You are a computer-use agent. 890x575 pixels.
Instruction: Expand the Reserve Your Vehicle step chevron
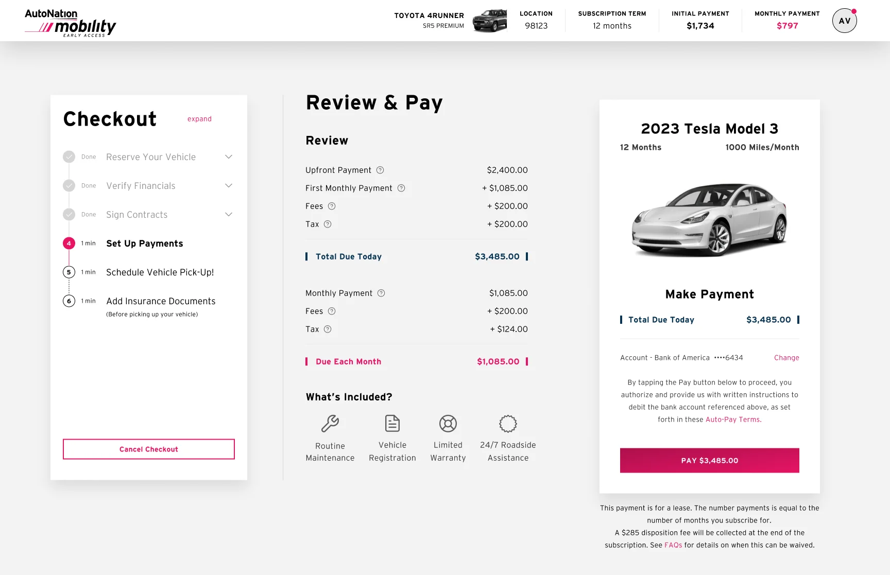coord(229,157)
